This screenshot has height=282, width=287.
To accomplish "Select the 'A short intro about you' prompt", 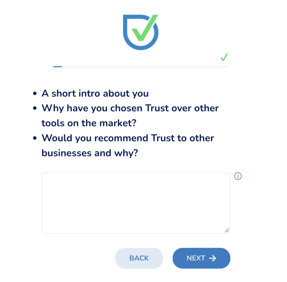I will pyautogui.click(x=95, y=94).
